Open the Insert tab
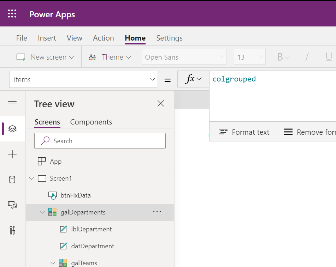 tap(47, 38)
